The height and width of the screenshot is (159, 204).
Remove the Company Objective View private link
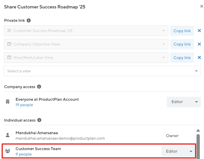[x=199, y=44]
